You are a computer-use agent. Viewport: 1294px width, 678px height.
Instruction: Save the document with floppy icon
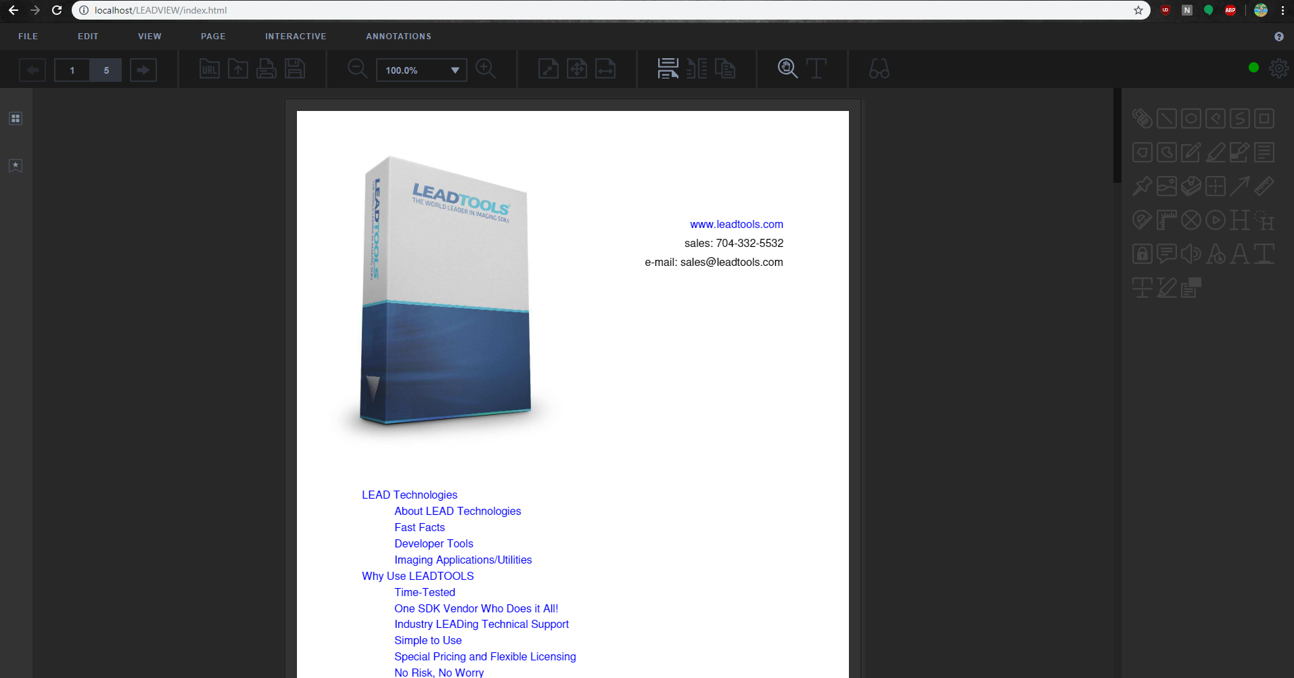tap(295, 69)
